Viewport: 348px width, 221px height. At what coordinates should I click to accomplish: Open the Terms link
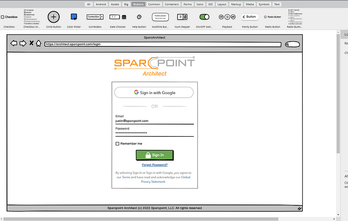click(126, 177)
